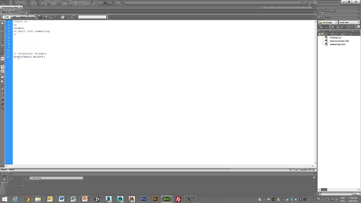This screenshot has height=203, width=361.
Task: Open the Site menu
Action: (76, 3)
